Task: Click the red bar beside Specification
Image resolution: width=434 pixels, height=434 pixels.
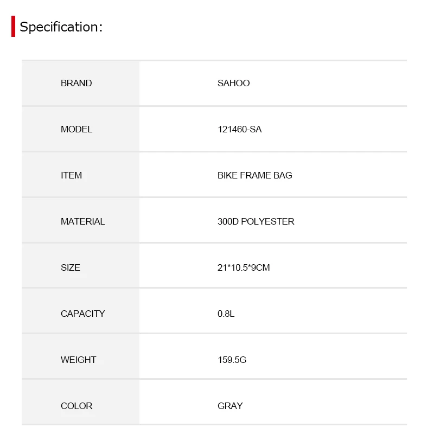Action: point(13,26)
